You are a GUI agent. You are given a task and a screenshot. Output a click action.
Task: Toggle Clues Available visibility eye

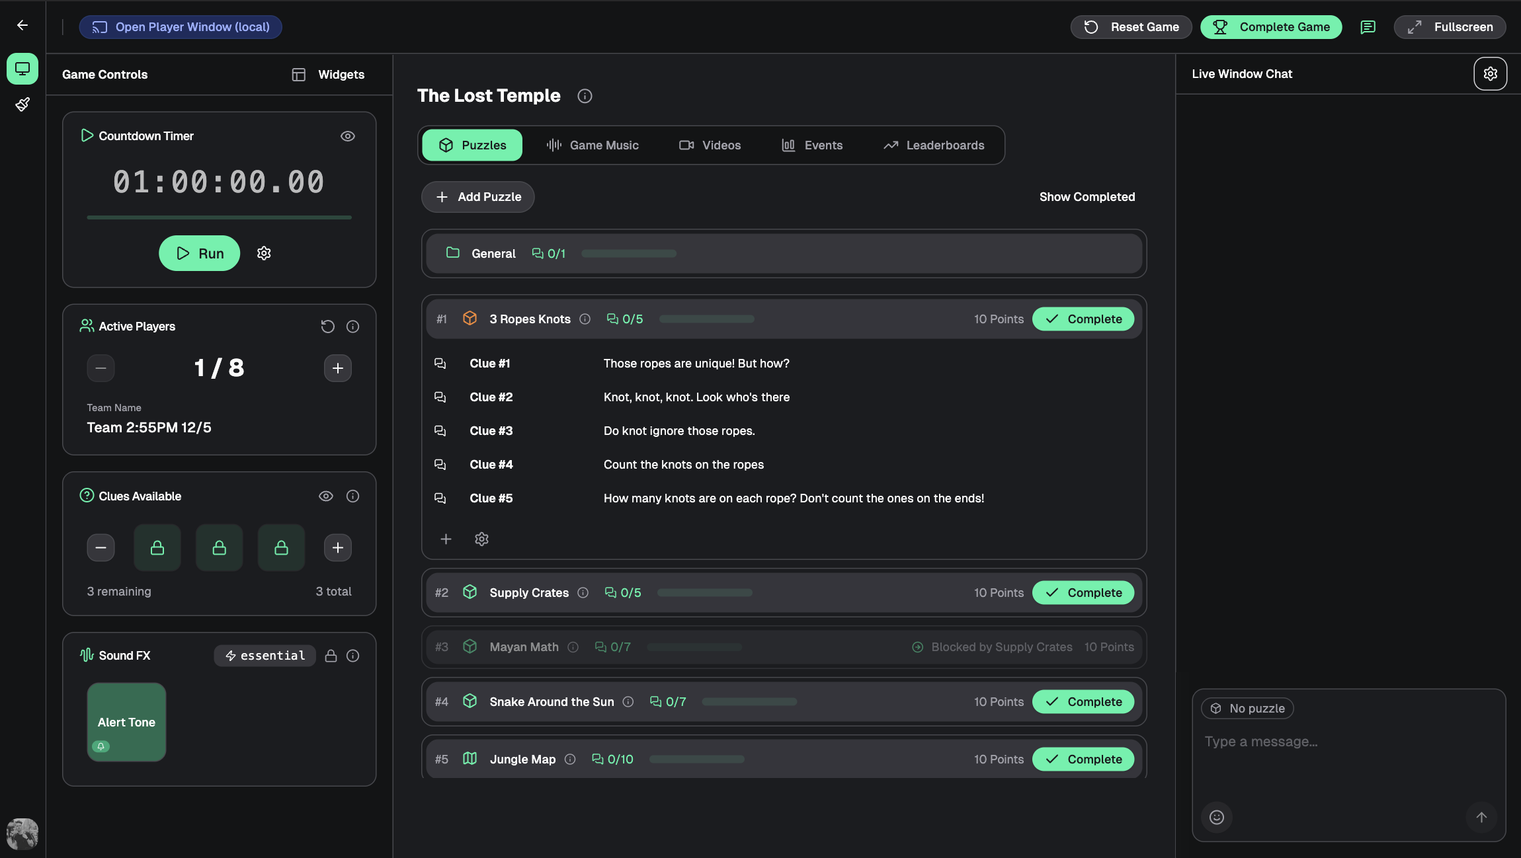[x=325, y=496]
